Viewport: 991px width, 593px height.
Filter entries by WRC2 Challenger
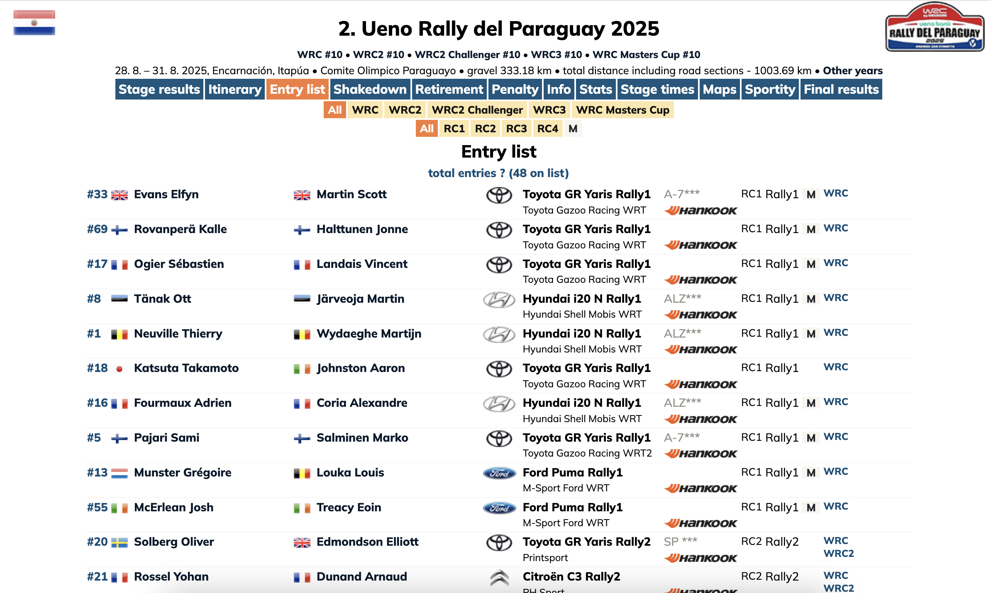477,110
